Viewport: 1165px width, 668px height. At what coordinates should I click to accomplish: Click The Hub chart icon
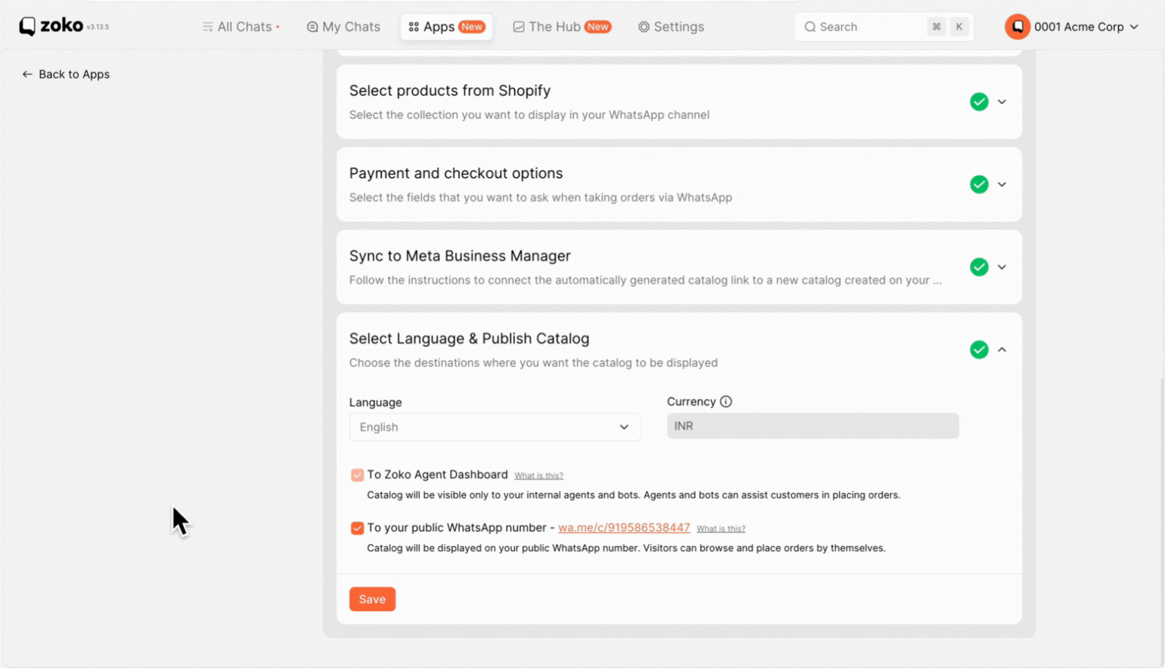click(519, 27)
